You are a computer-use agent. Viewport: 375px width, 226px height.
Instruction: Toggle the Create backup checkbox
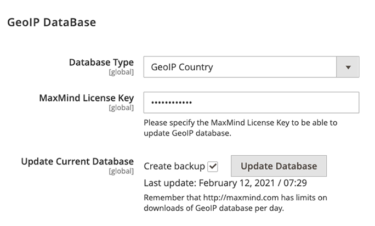[x=213, y=166]
